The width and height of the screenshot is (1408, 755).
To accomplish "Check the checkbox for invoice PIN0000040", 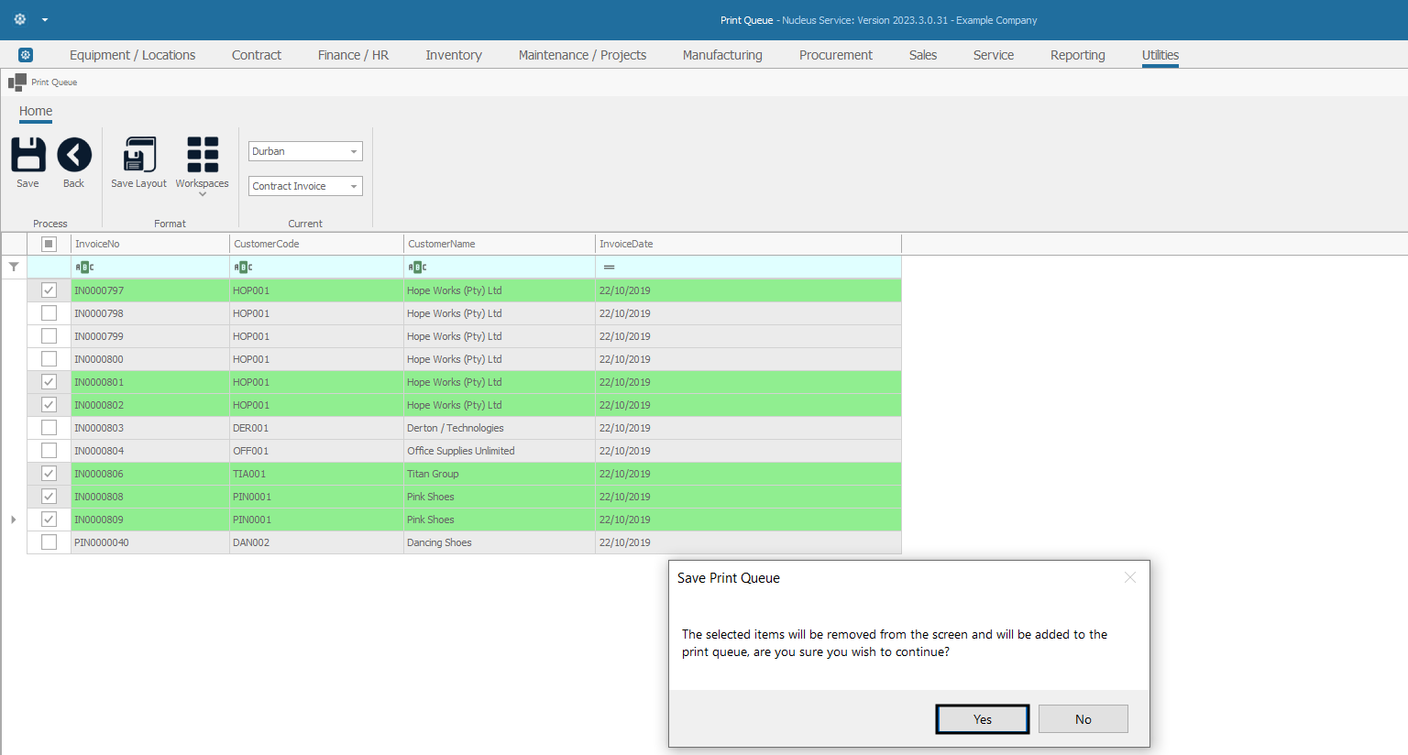I will (x=49, y=542).
